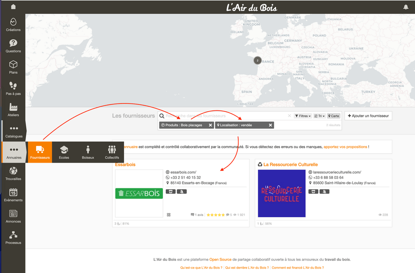Click the notifications bell icon
Screen dimensions: 415x273
tap(406, 7)
